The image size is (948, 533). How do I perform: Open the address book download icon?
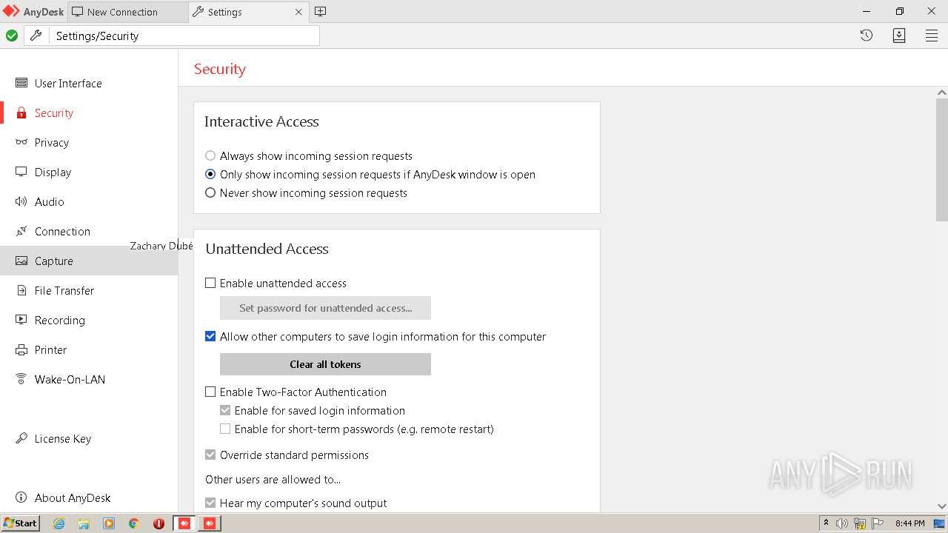[899, 36]
